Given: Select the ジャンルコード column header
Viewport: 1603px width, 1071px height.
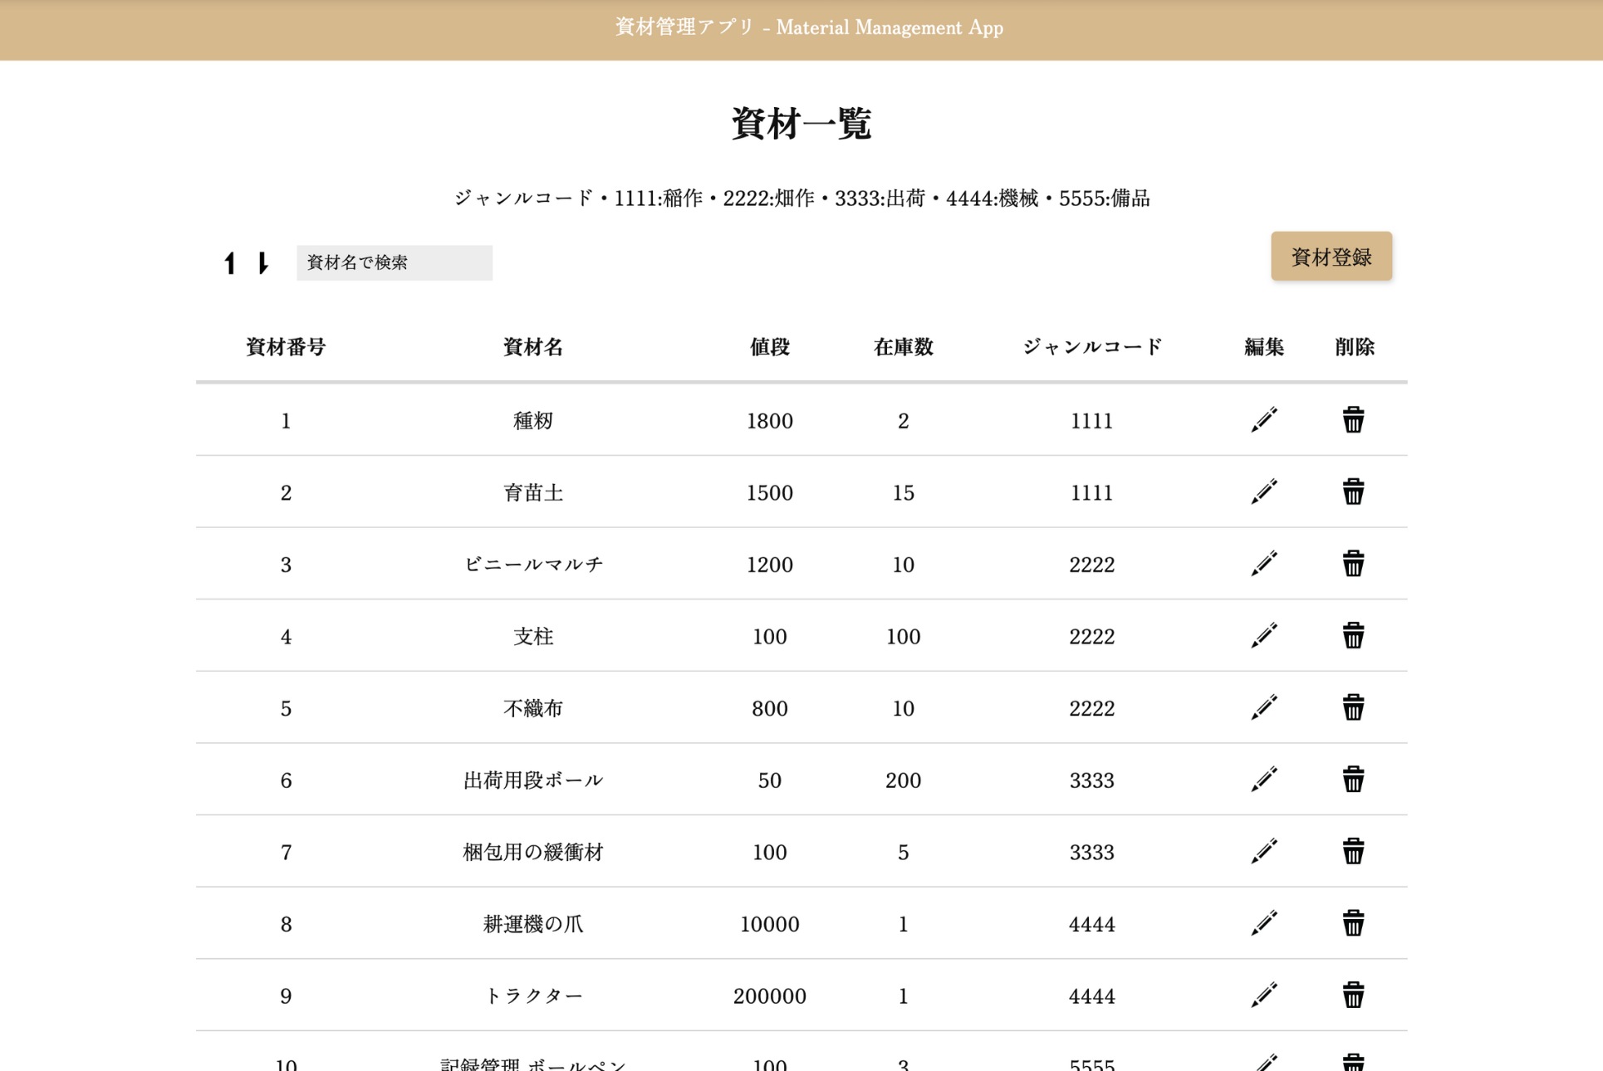Looking at the screenshot, I should pyautogui.click(x=1091, y=347).
